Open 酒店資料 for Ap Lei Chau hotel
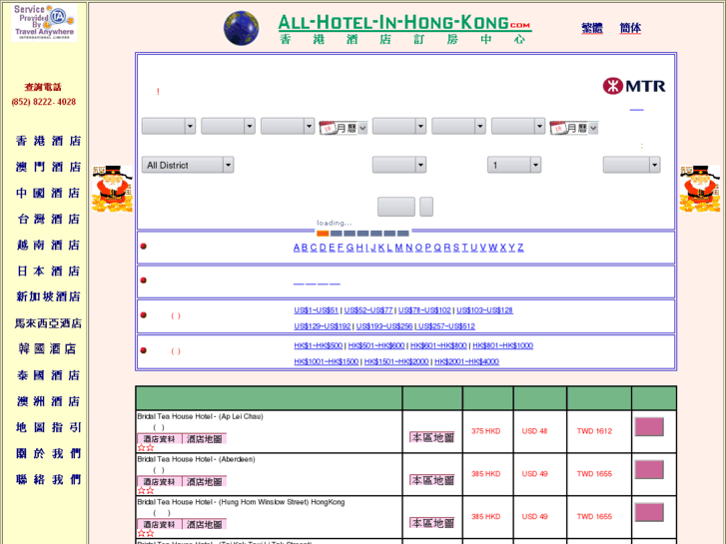This screenshot has height=544, width=726. tap(159, 439)
